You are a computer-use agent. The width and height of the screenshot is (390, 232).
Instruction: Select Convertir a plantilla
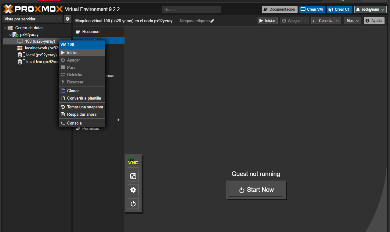pos(82,98)
